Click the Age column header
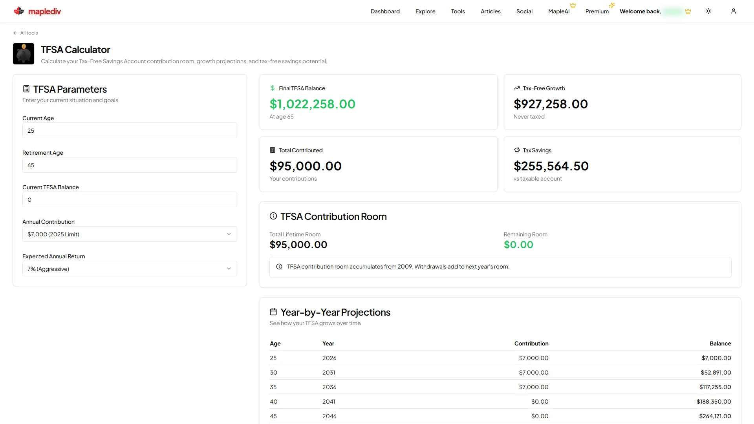Screen dimensions: 754x424 [275, 344]
